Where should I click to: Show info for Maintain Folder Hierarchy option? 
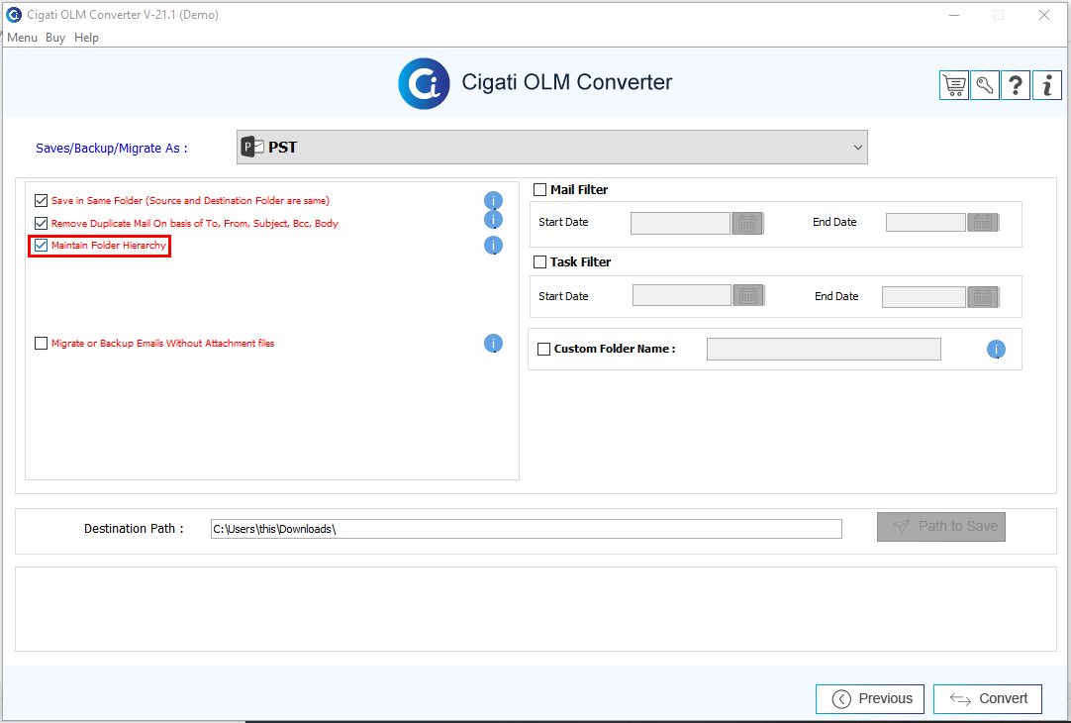493,246
